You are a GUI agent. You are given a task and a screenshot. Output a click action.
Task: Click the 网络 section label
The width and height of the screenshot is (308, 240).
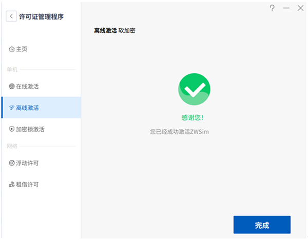(x=12, y=146)
